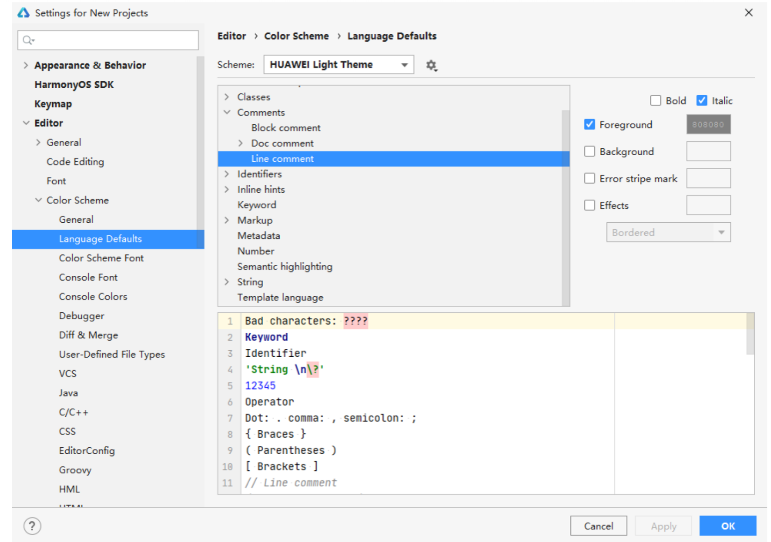Viewport: 771px width, 542px height.
Task: Enable the Bold checkbox
Action: (655, 100)
